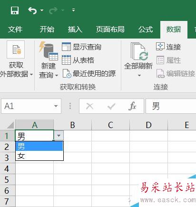Select row 4 header

click(x=8, y=168)
